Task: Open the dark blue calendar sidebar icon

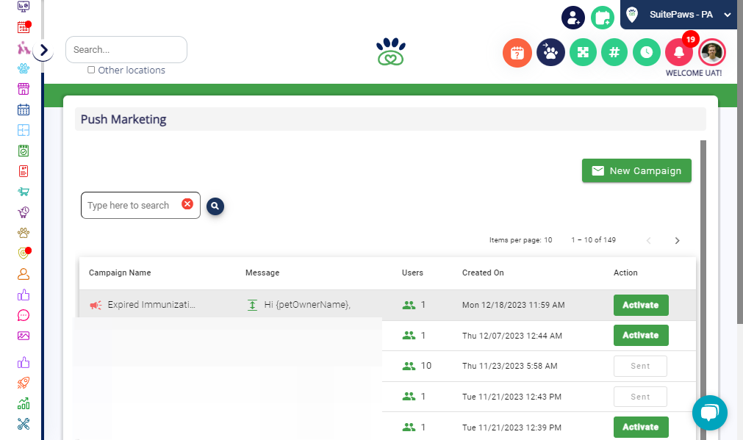Action: [x=24, y=109]
